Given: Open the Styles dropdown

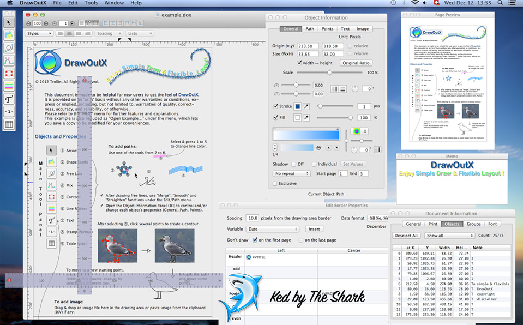Looking at the screenshot, I should 39,33.
